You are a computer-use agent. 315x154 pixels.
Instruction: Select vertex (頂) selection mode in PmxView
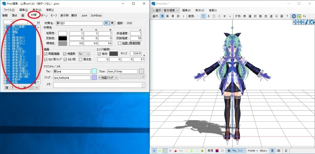[x=162, y=16]
